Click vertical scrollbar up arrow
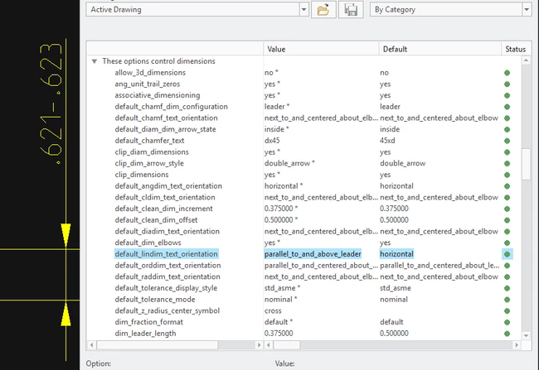 [526, 60]
